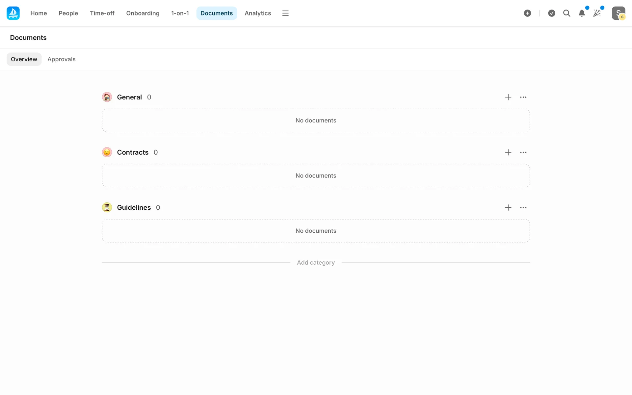Switch to the Approvals tab

point(62,59)
